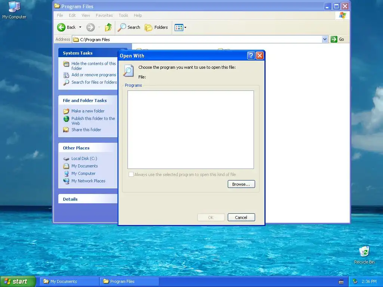Click Make a new folder link

[88, 111]
